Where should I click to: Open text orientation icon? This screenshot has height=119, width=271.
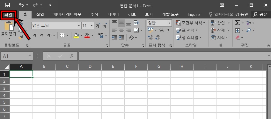click(x=132, y=38)
